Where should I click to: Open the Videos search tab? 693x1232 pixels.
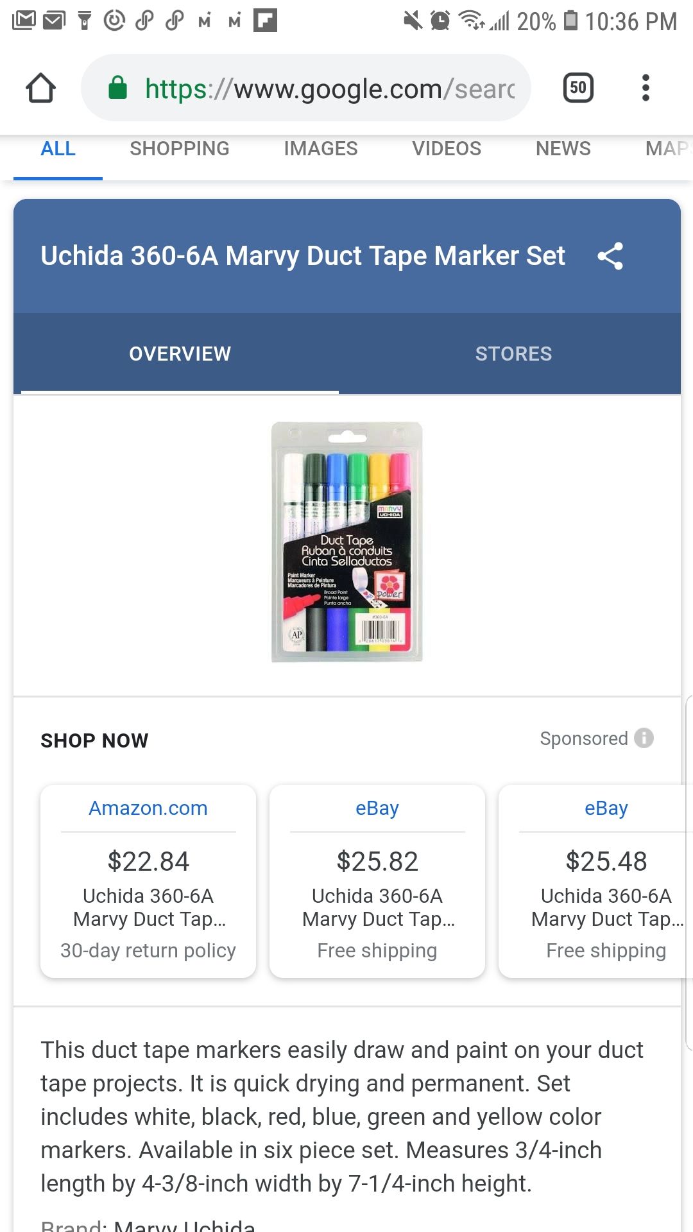point(446,149)
